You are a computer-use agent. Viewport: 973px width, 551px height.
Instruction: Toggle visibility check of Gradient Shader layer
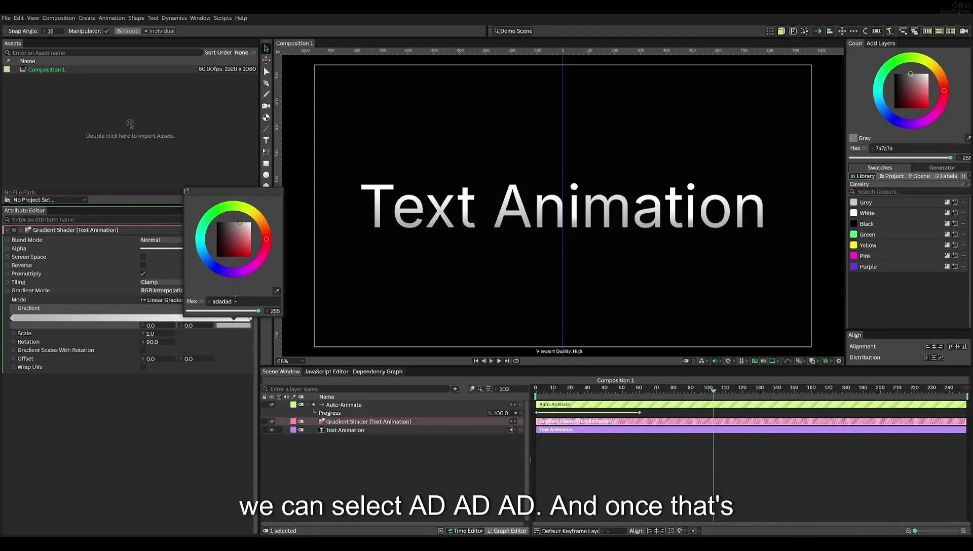point(272,421)
